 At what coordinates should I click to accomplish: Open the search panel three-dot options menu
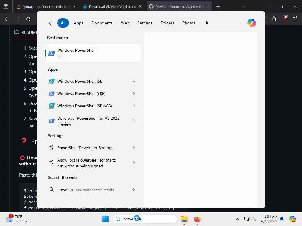[x=240, y=23]
